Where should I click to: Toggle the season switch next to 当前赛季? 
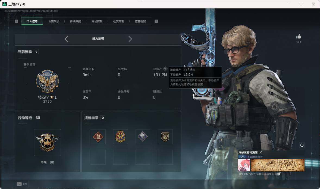tap(36, 52)
